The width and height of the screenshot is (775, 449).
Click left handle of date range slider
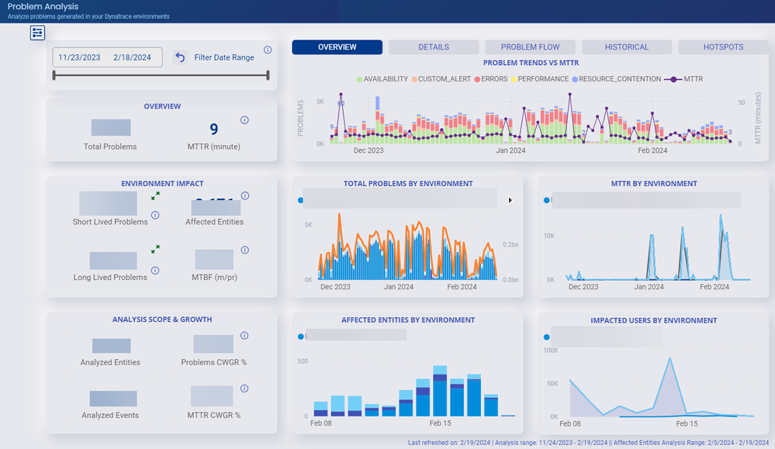pos(54,75)
